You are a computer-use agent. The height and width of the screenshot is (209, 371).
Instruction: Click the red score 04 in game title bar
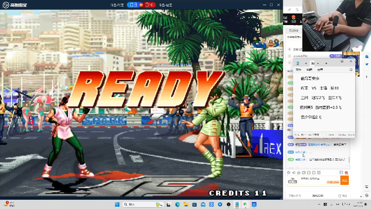[x=149, y=5]
